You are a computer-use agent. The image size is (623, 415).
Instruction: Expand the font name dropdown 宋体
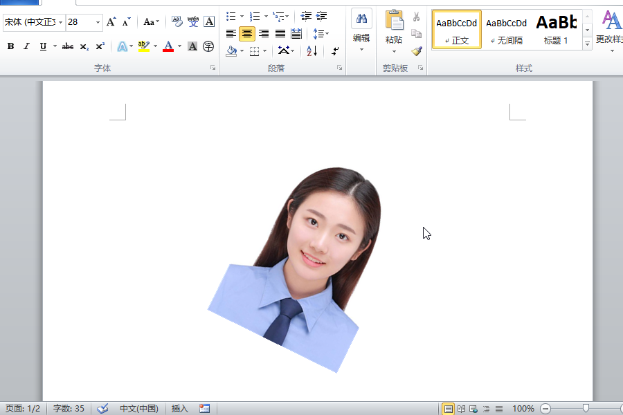coord(61,22)
